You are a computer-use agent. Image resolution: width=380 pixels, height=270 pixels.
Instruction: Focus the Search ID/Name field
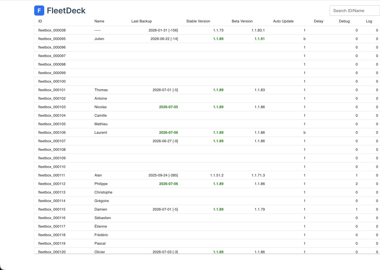tap(355, 11)
